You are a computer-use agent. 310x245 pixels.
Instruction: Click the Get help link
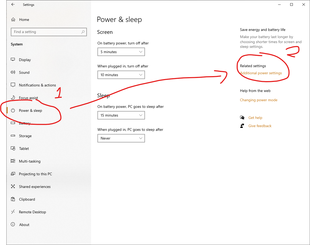pos(255,118)
